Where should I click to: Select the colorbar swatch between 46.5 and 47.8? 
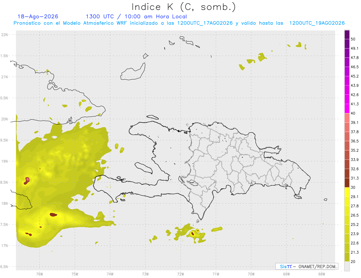[x=347, y=62]
